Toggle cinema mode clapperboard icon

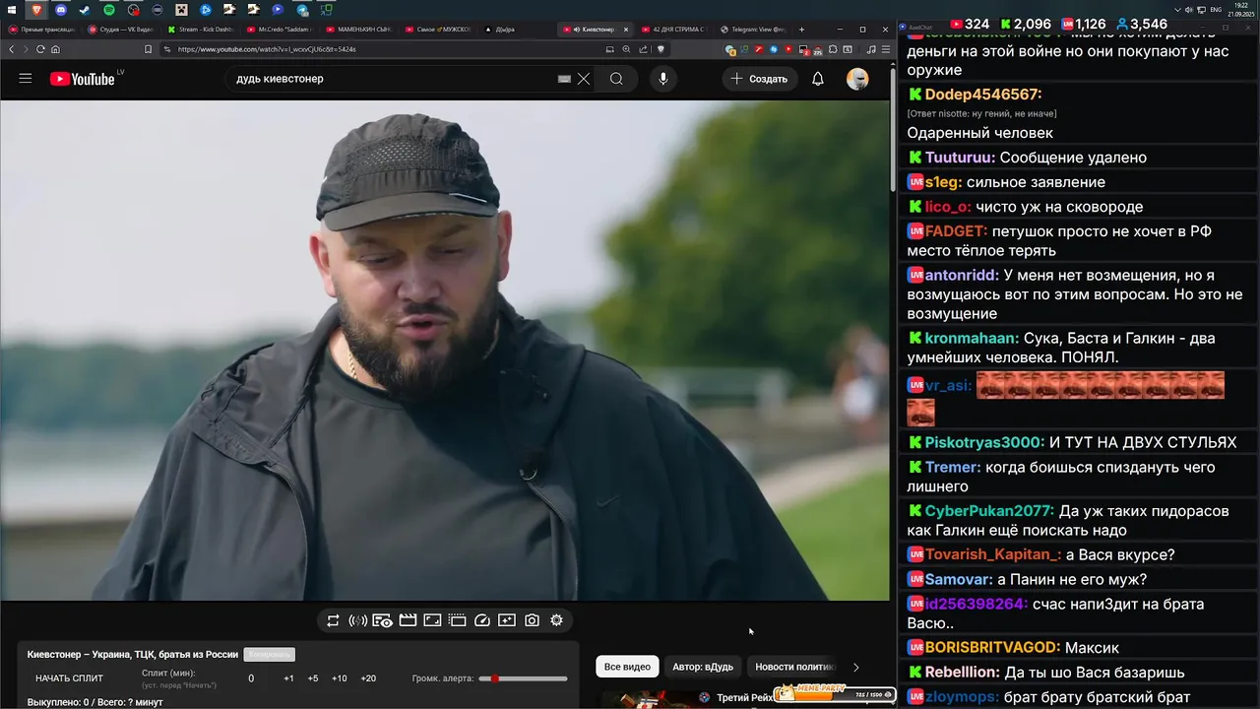(408, 620)
